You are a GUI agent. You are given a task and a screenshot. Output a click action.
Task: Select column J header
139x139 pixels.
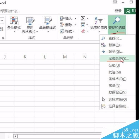(x=8, y=57)
